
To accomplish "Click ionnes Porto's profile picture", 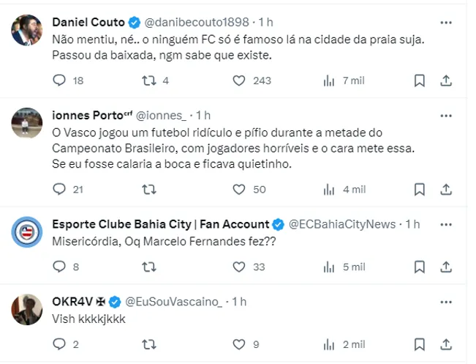I will coord(27,123).
